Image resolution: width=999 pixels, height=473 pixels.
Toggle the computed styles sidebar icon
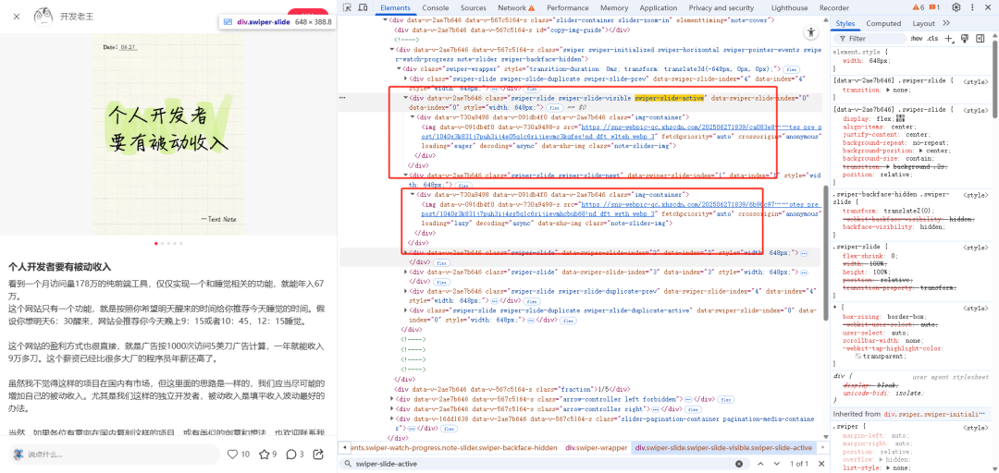[x=979, y=39]
